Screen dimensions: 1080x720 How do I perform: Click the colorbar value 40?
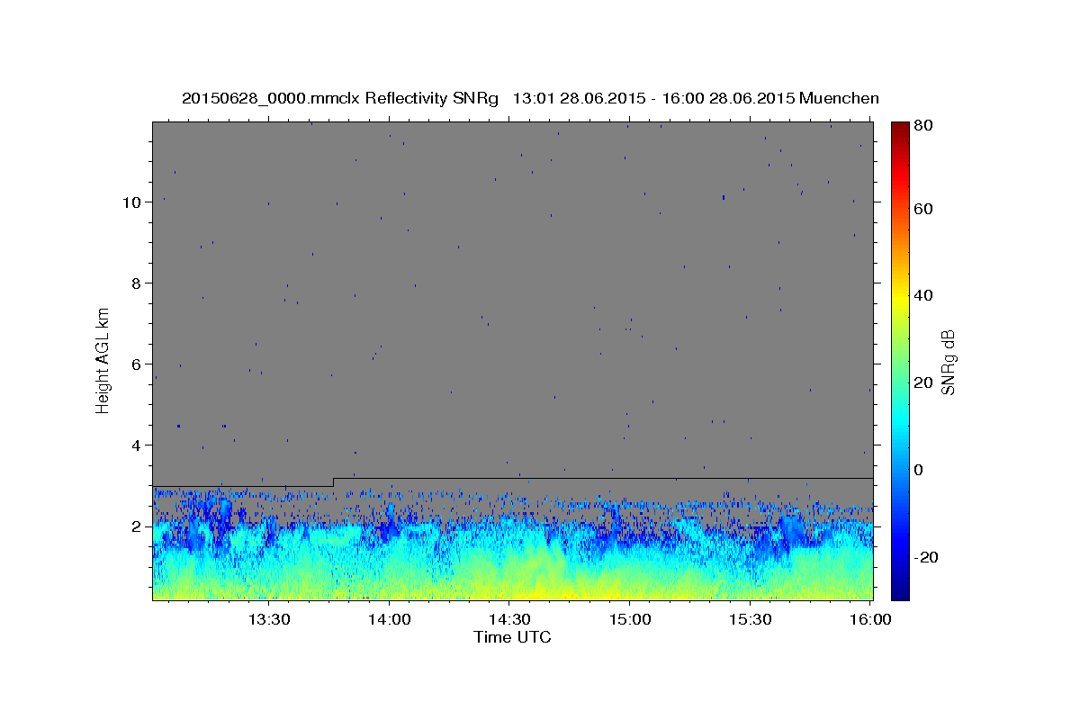[922, 296]
